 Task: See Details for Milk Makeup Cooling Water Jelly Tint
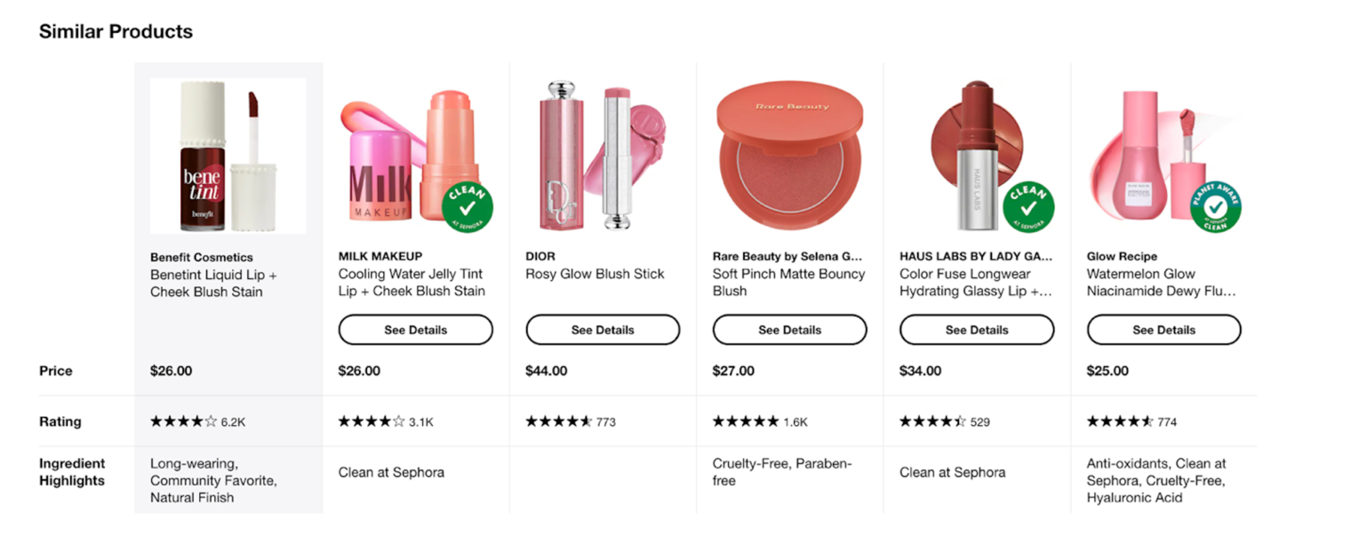[415, 330]
